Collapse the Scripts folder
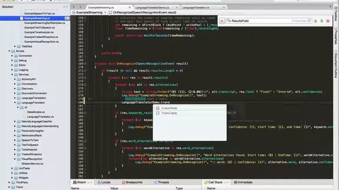Image resolution: width=339 pixels, height=190 pixels. (10, 51)
